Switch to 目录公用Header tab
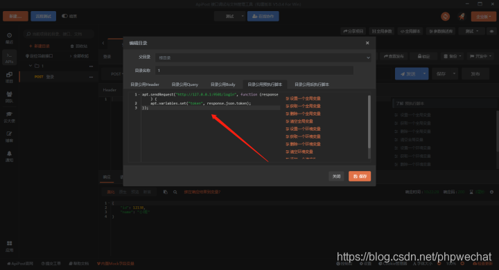This screenshot has height=270, width=499. [145, 84]
